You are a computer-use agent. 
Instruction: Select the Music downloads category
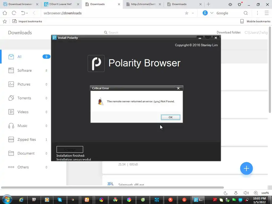(x=26, y=126)
